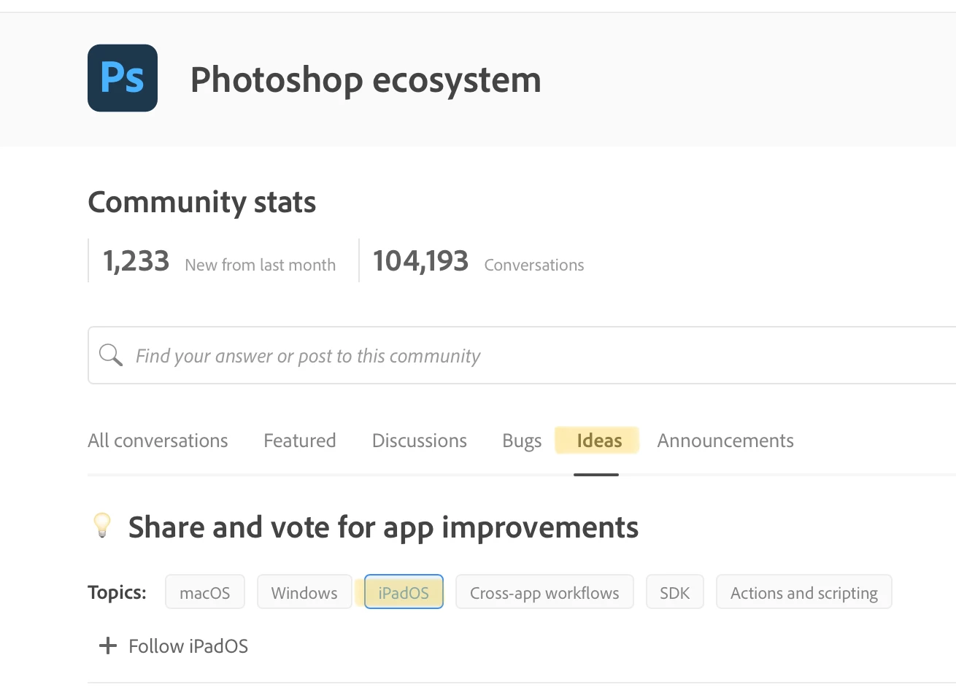The height and width of the screenshot is (690, 956).
Task: Filter by Cross-app workflows topic
Action: click(x=544, y=592)
